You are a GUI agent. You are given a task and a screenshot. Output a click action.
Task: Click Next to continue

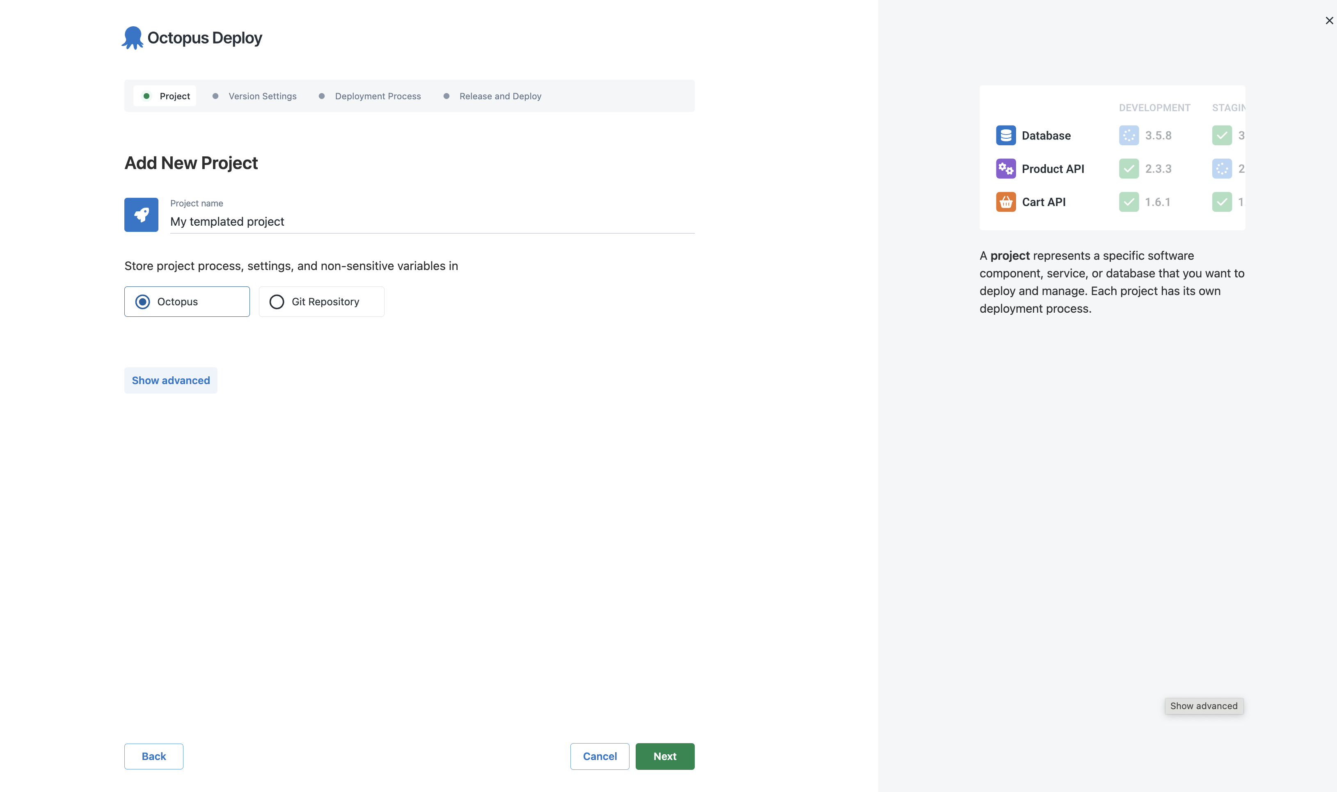(664, 756)
